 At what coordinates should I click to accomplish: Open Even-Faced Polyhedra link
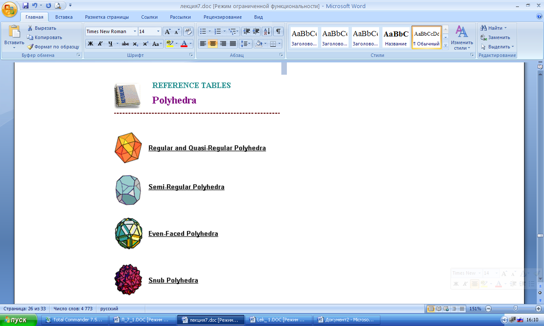[183, 233]
